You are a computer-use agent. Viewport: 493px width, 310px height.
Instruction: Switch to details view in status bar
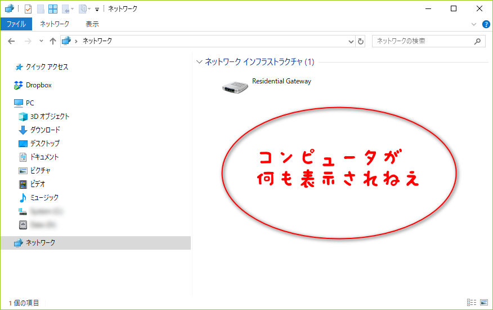tap(472, 303)
